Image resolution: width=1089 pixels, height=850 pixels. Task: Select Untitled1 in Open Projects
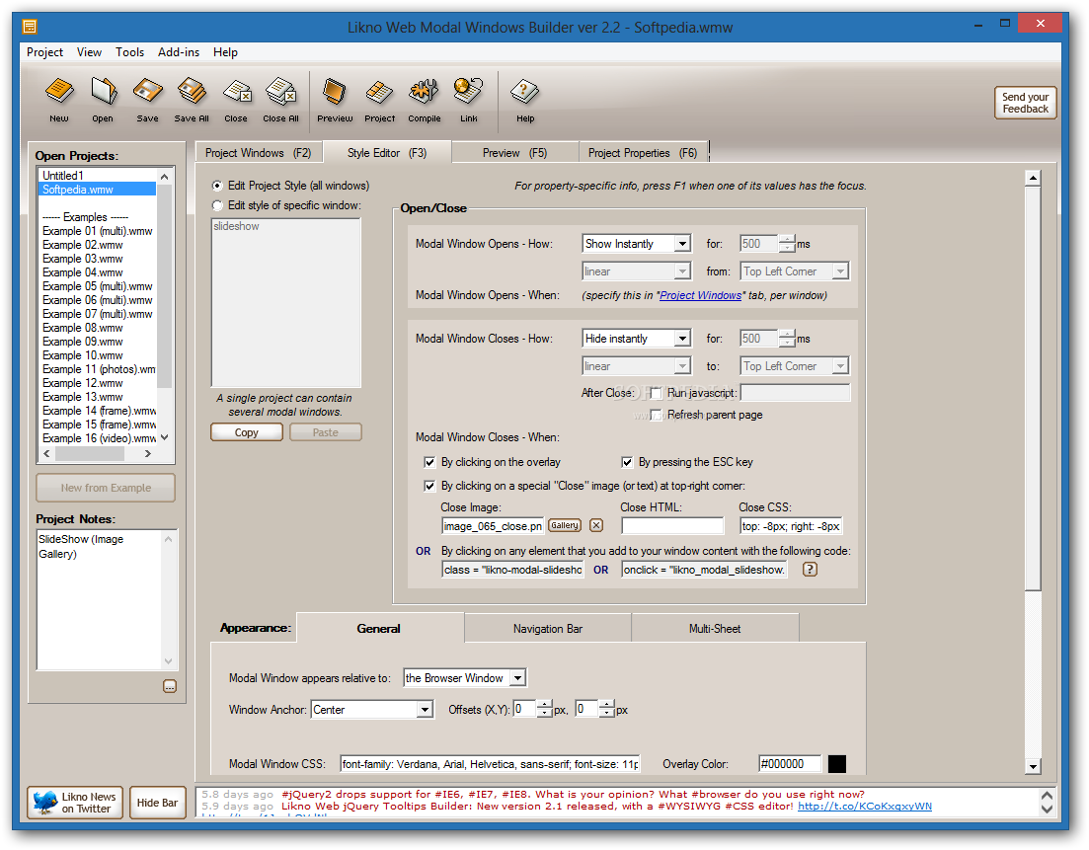pos(62,176)
